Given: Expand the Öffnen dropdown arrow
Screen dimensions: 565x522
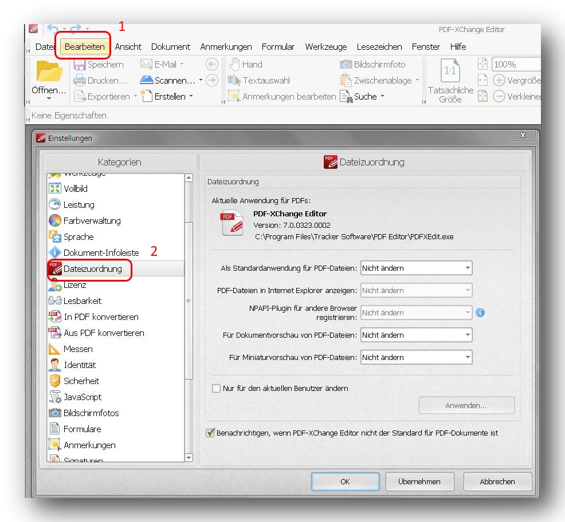Looking at the screenshot, I should pyautogui.click(x=49, y=98).
